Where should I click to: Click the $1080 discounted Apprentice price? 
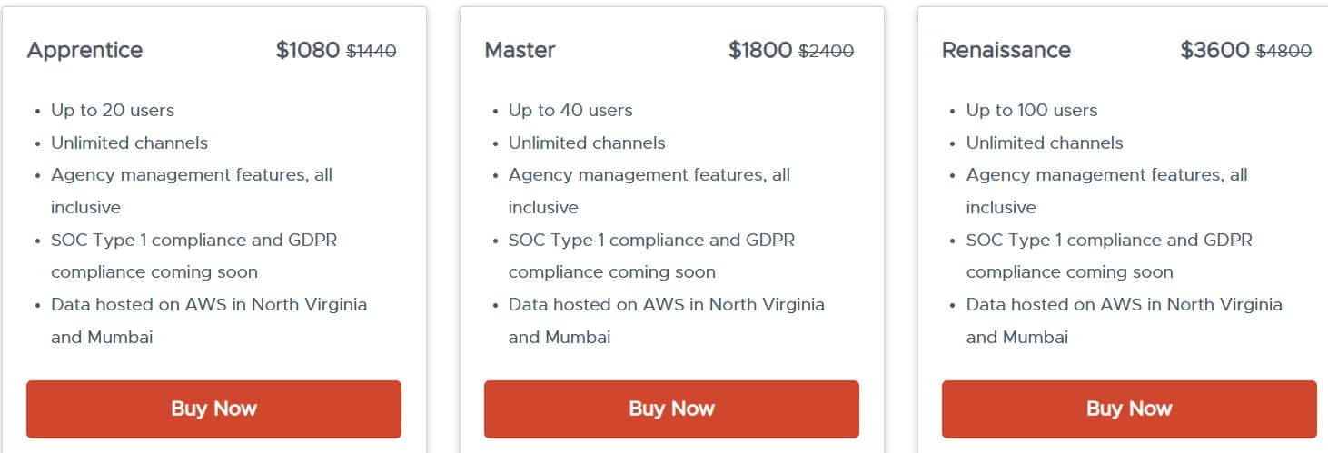(307, 50)
